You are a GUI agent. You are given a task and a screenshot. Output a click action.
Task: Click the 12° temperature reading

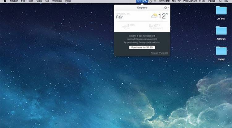point(163,16)
